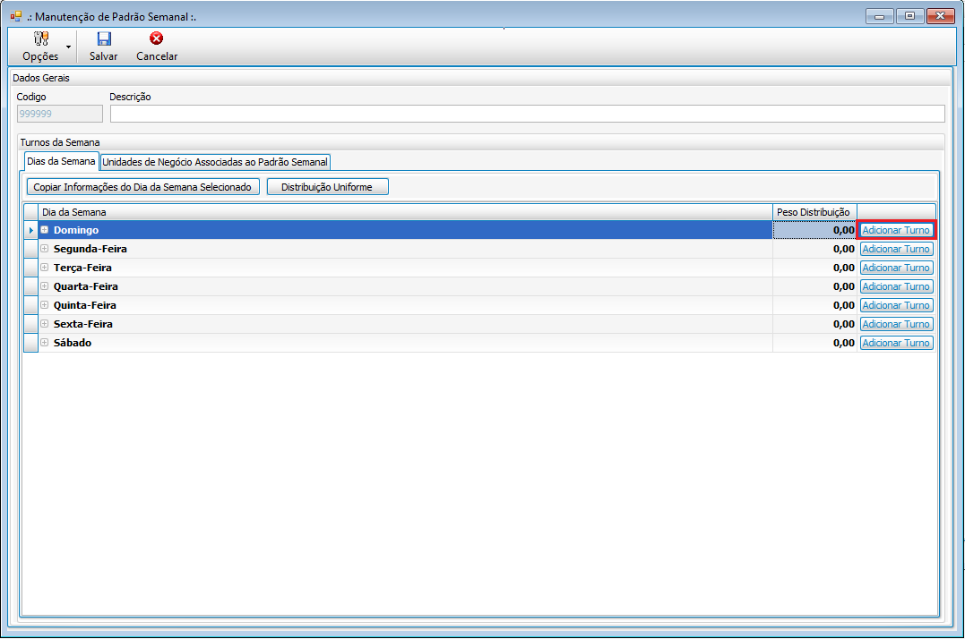Viewport: 965px width, 639px height.
Task: Click Adicionar Turno for Quinta-Feira
Action: (896, 305)
